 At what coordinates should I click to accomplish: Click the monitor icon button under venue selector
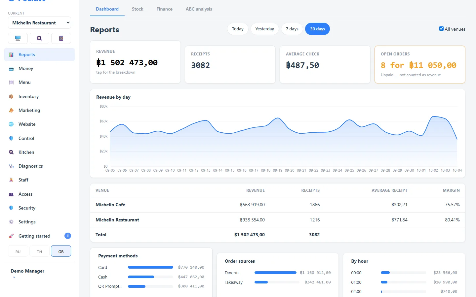pyautogui.click(x=18, y=38)
